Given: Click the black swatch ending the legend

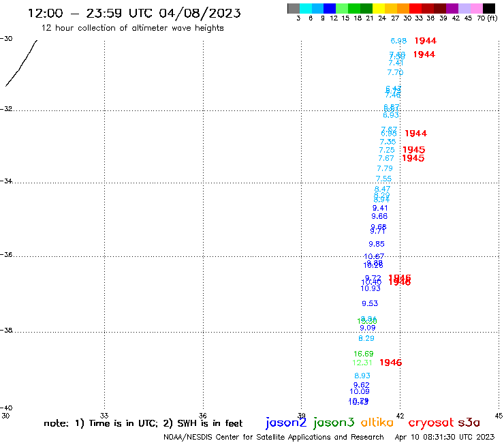Looking at the screenshot, I should tap(488, 8).
